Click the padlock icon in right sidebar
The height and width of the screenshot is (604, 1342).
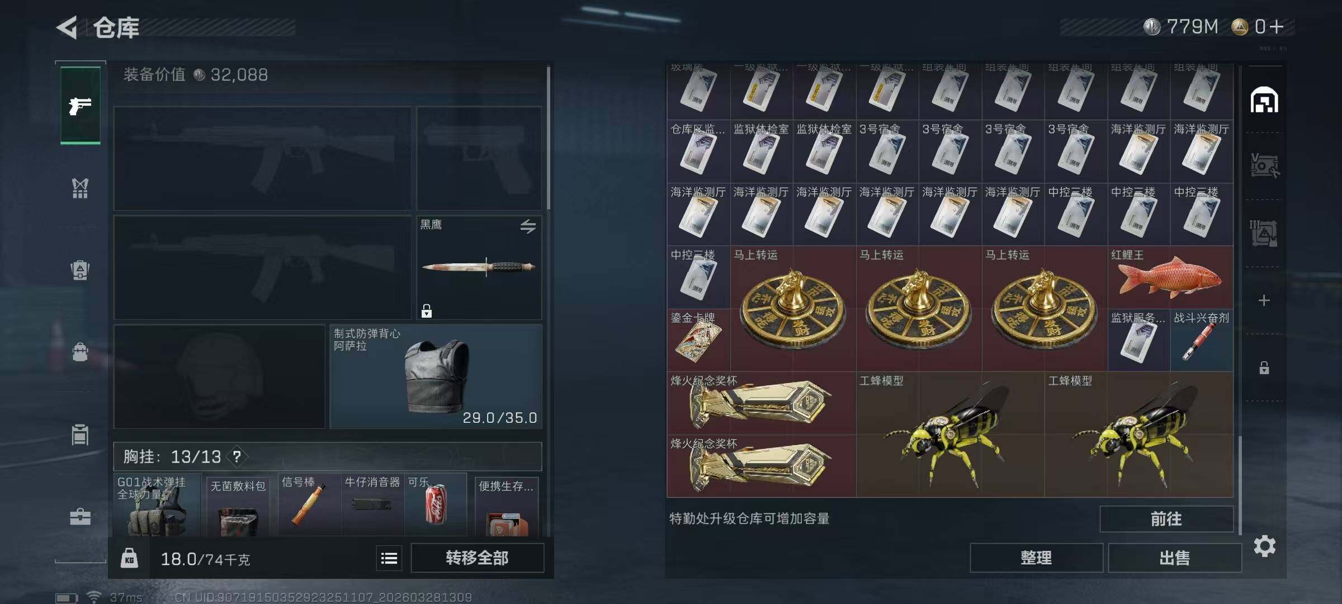point(1264,367)
